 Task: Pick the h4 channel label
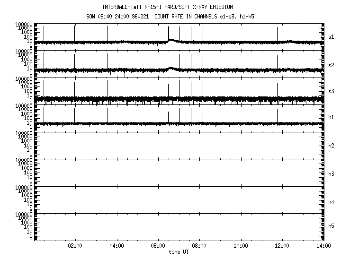[331, 202]
